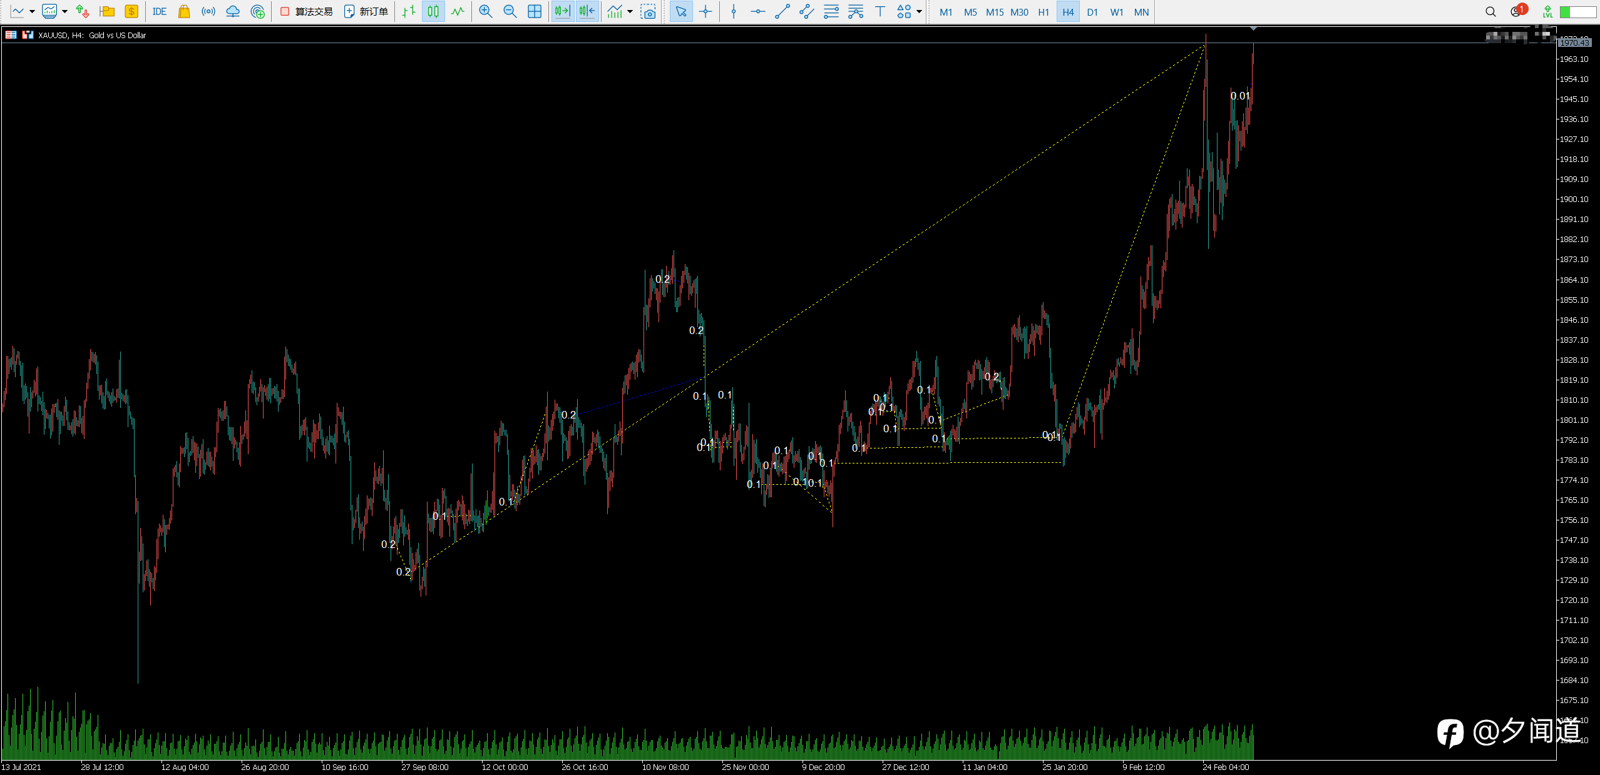Open the search magnifier at top right
1600x775 pixels.
coord(1490,12)
